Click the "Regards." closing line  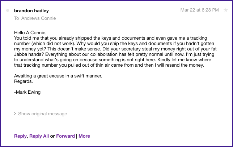(24, 81)
